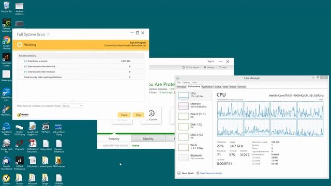Click the Norton logo in the scan window
The width and height of the screenshot is (331, 186).
pyautogui.click(x=23, y=115)
